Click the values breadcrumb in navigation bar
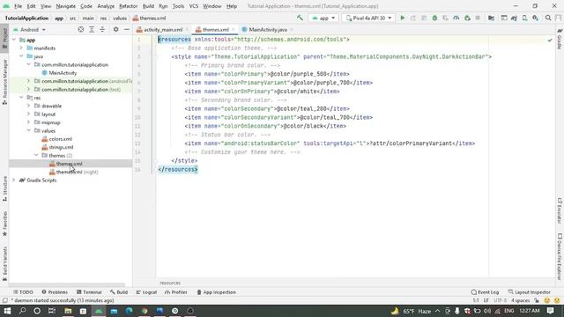564x317 pixels. (x=120, y=18)
